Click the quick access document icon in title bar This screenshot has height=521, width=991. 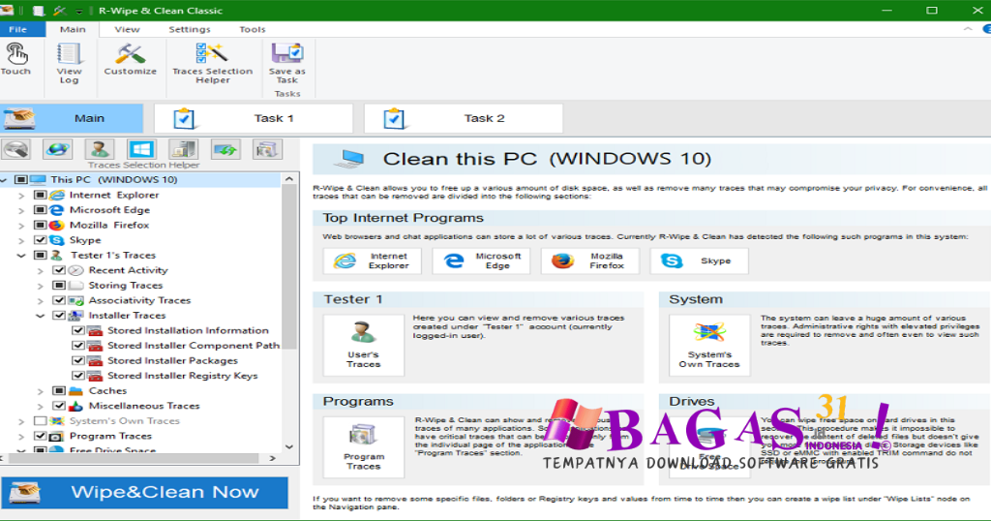pyautogui.click(x=39, y=11)
